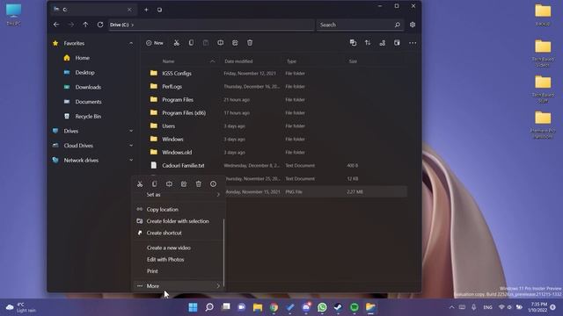
Task: Sort by the Type column header
Action: (x=291, y=61)
